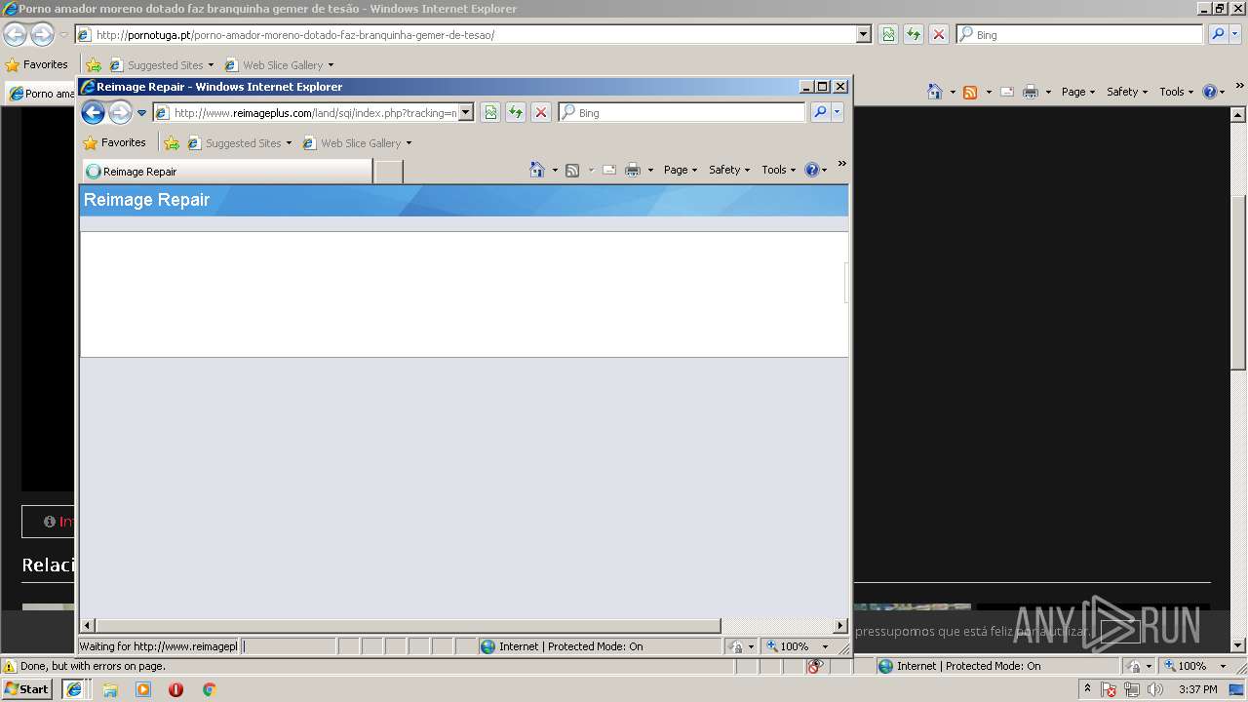This screenshot has height=702, width=1248.
Task: Open Web Slice Gallery in Reimage window
Action: [x=357, y=143]
